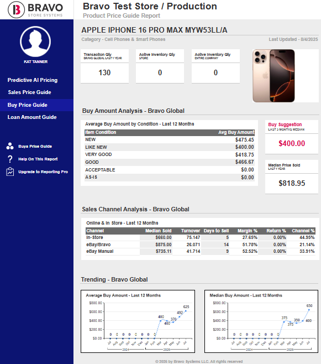Viewport: 321px width, 364px height.
Task: Click Upgrade to Reporting Pro link
Action: tap(43, 172)
